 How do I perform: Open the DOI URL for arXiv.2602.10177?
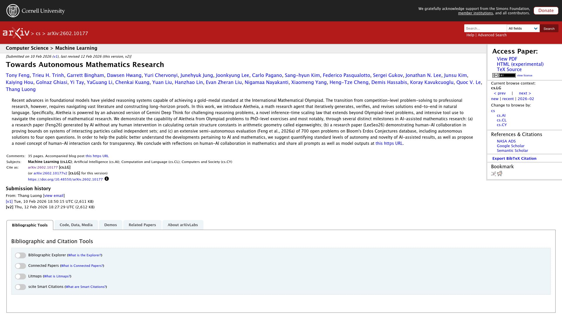click(65, 180)
